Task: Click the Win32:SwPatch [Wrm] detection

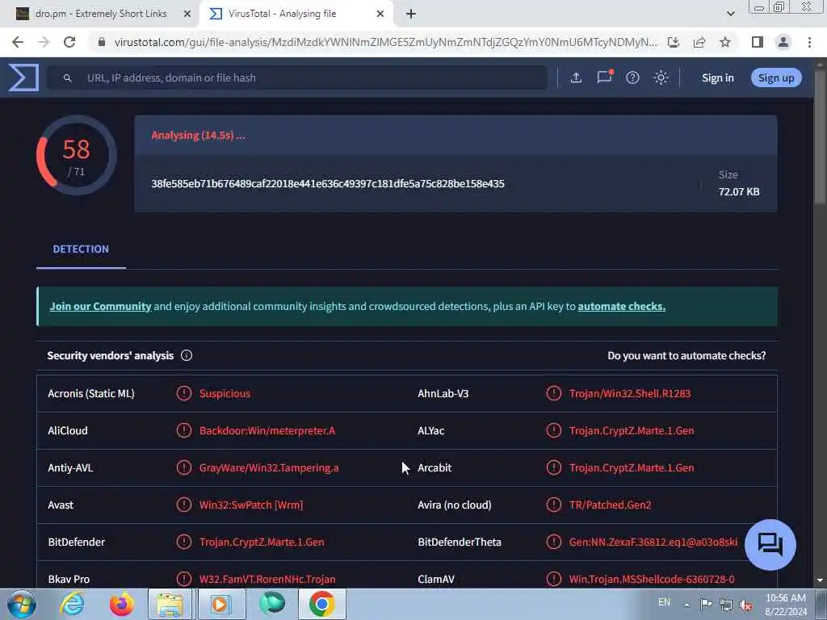Action: [x=251, y=505]
